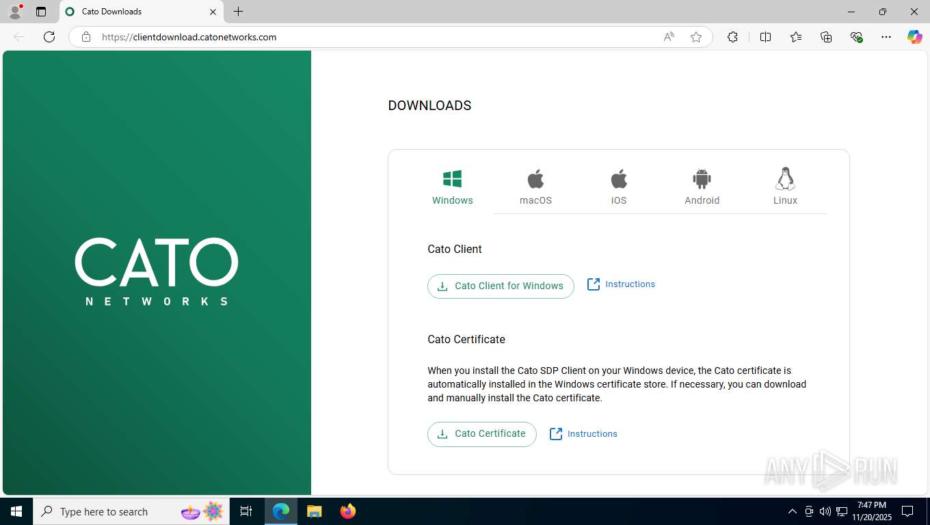The image size is (930, 525).
Task: Toggle Split screen icon
Action: tap(765, 37)
